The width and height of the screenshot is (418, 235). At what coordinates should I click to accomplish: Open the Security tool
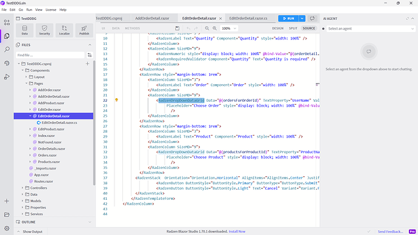pos(44,30)
